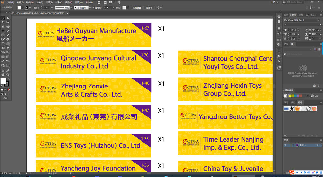Select the Slice tool
Viewport: 323px width, 177px height.
pyautogui.click(x=8, y=70)
